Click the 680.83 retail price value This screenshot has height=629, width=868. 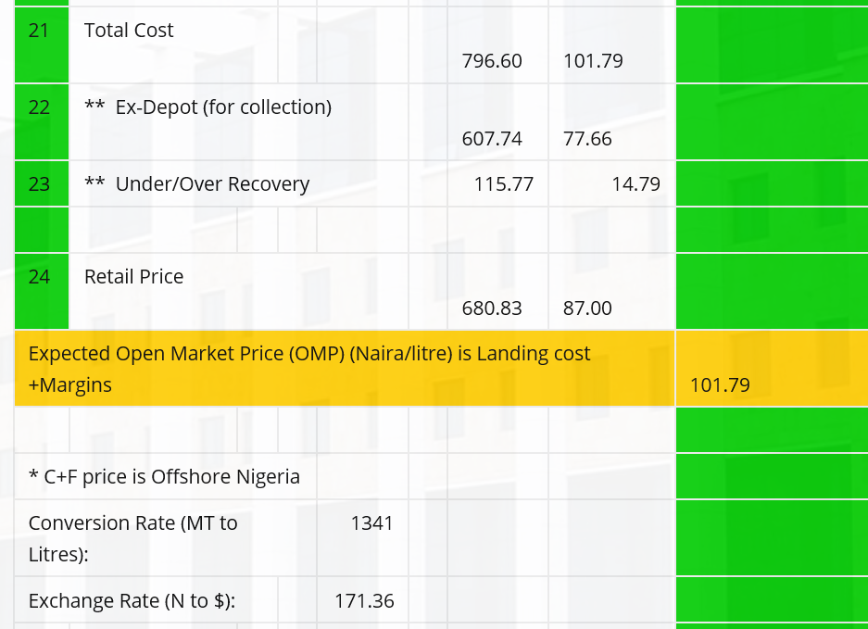[492, 308]
